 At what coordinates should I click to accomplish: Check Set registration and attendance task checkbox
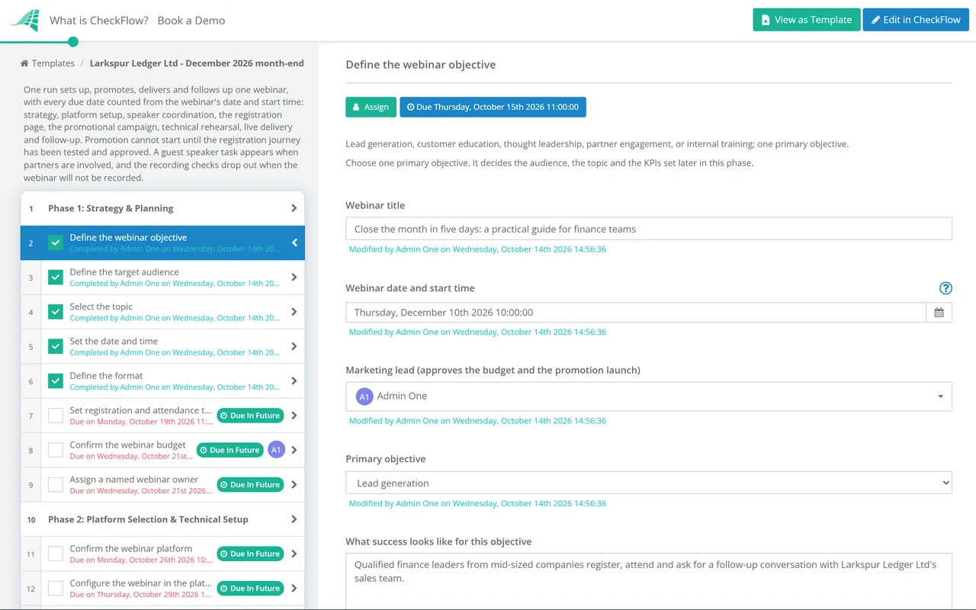[x=56, y=416]
